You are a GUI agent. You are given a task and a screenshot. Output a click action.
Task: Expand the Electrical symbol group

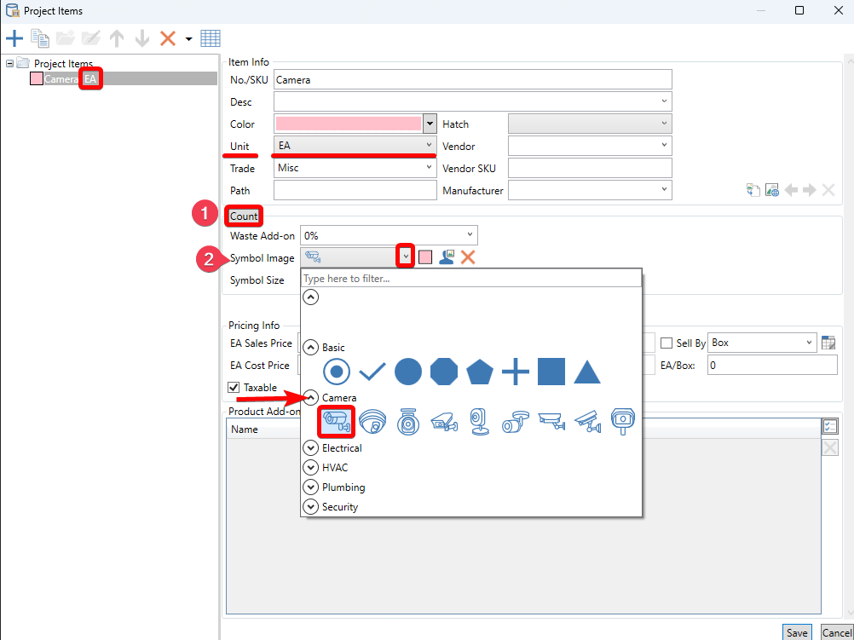(310, 447)
